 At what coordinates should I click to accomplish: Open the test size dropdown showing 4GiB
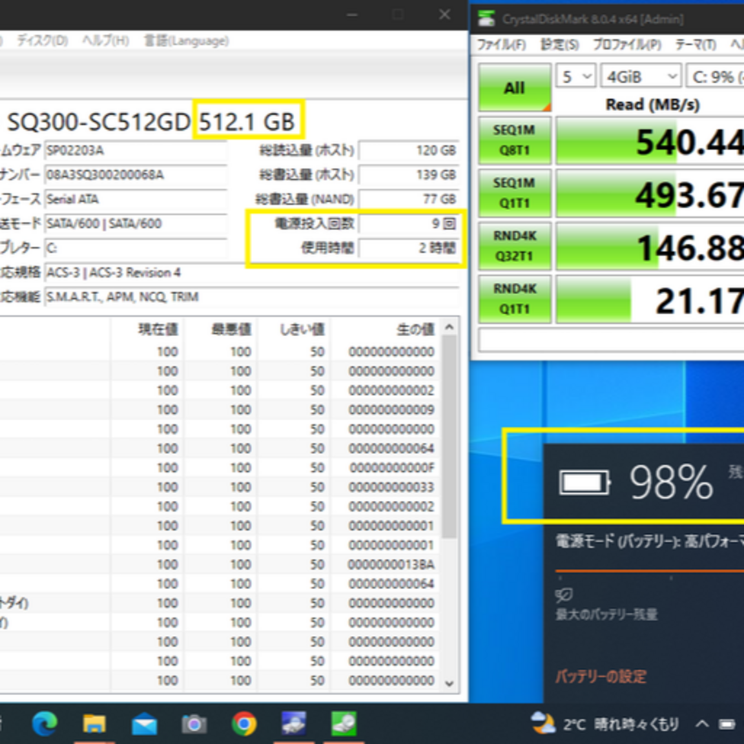[641, 76]
